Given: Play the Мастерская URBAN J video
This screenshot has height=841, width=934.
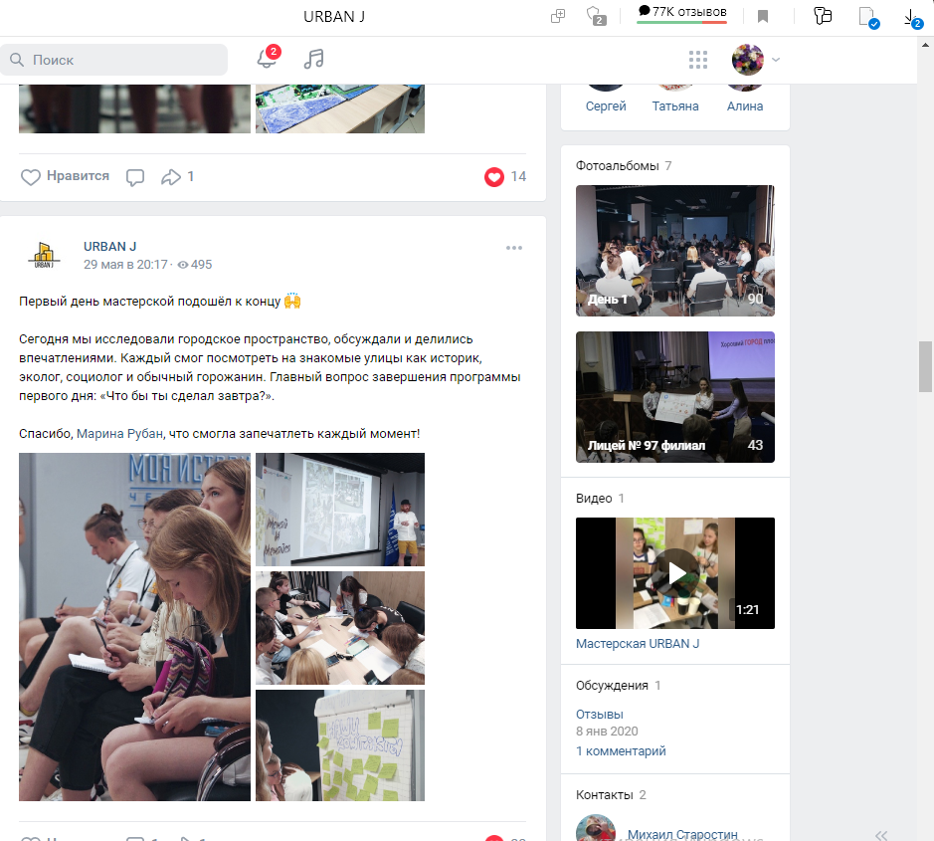Looking at the screenshot, I should coord(674,573).
